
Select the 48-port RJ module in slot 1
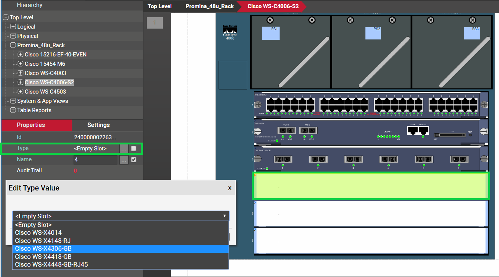(x=370, y=105)
